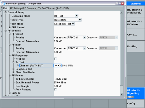The height and width of the screenshot is (108, 145).
Task: Collapse the RF Input node
Action: click(9, 45)
